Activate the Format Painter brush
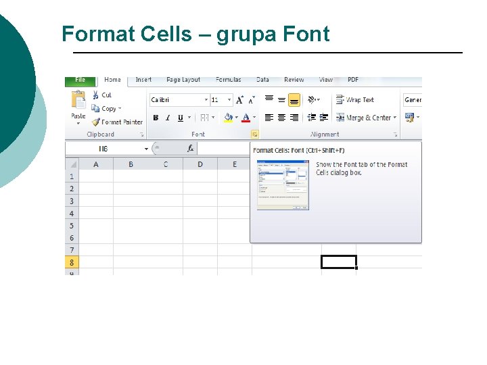 [x=95, y=122]
